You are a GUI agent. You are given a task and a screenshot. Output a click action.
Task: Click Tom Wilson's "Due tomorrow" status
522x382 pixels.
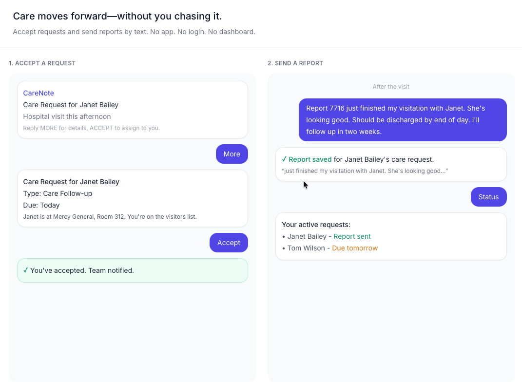pyautogui.click(x=355, y=248)
